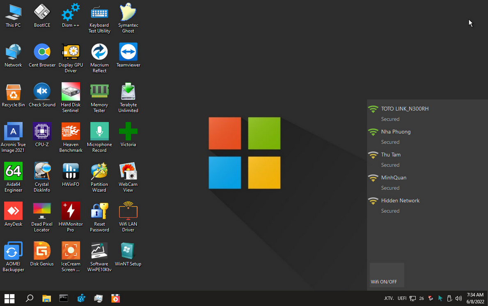
Task: Launch Victoria disk tool
Action: coord(128,135)
